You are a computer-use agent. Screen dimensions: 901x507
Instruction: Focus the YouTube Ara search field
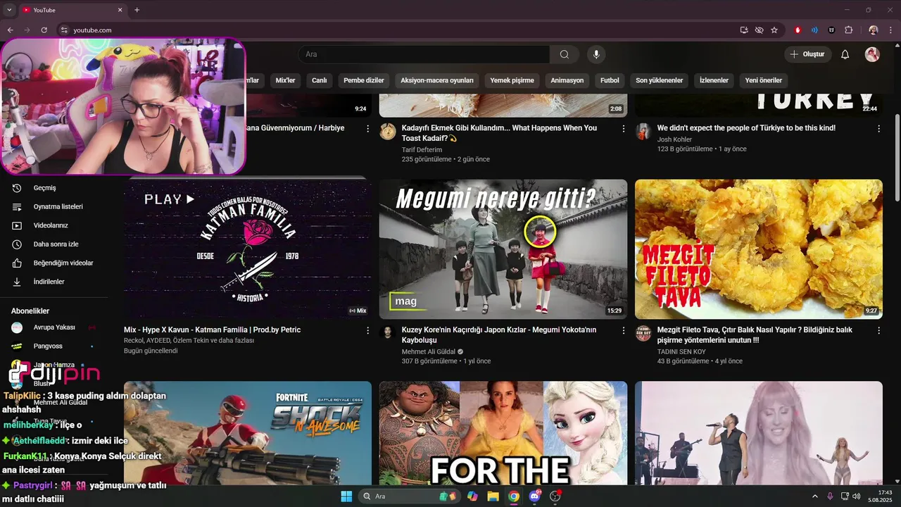tap(424, 54)
